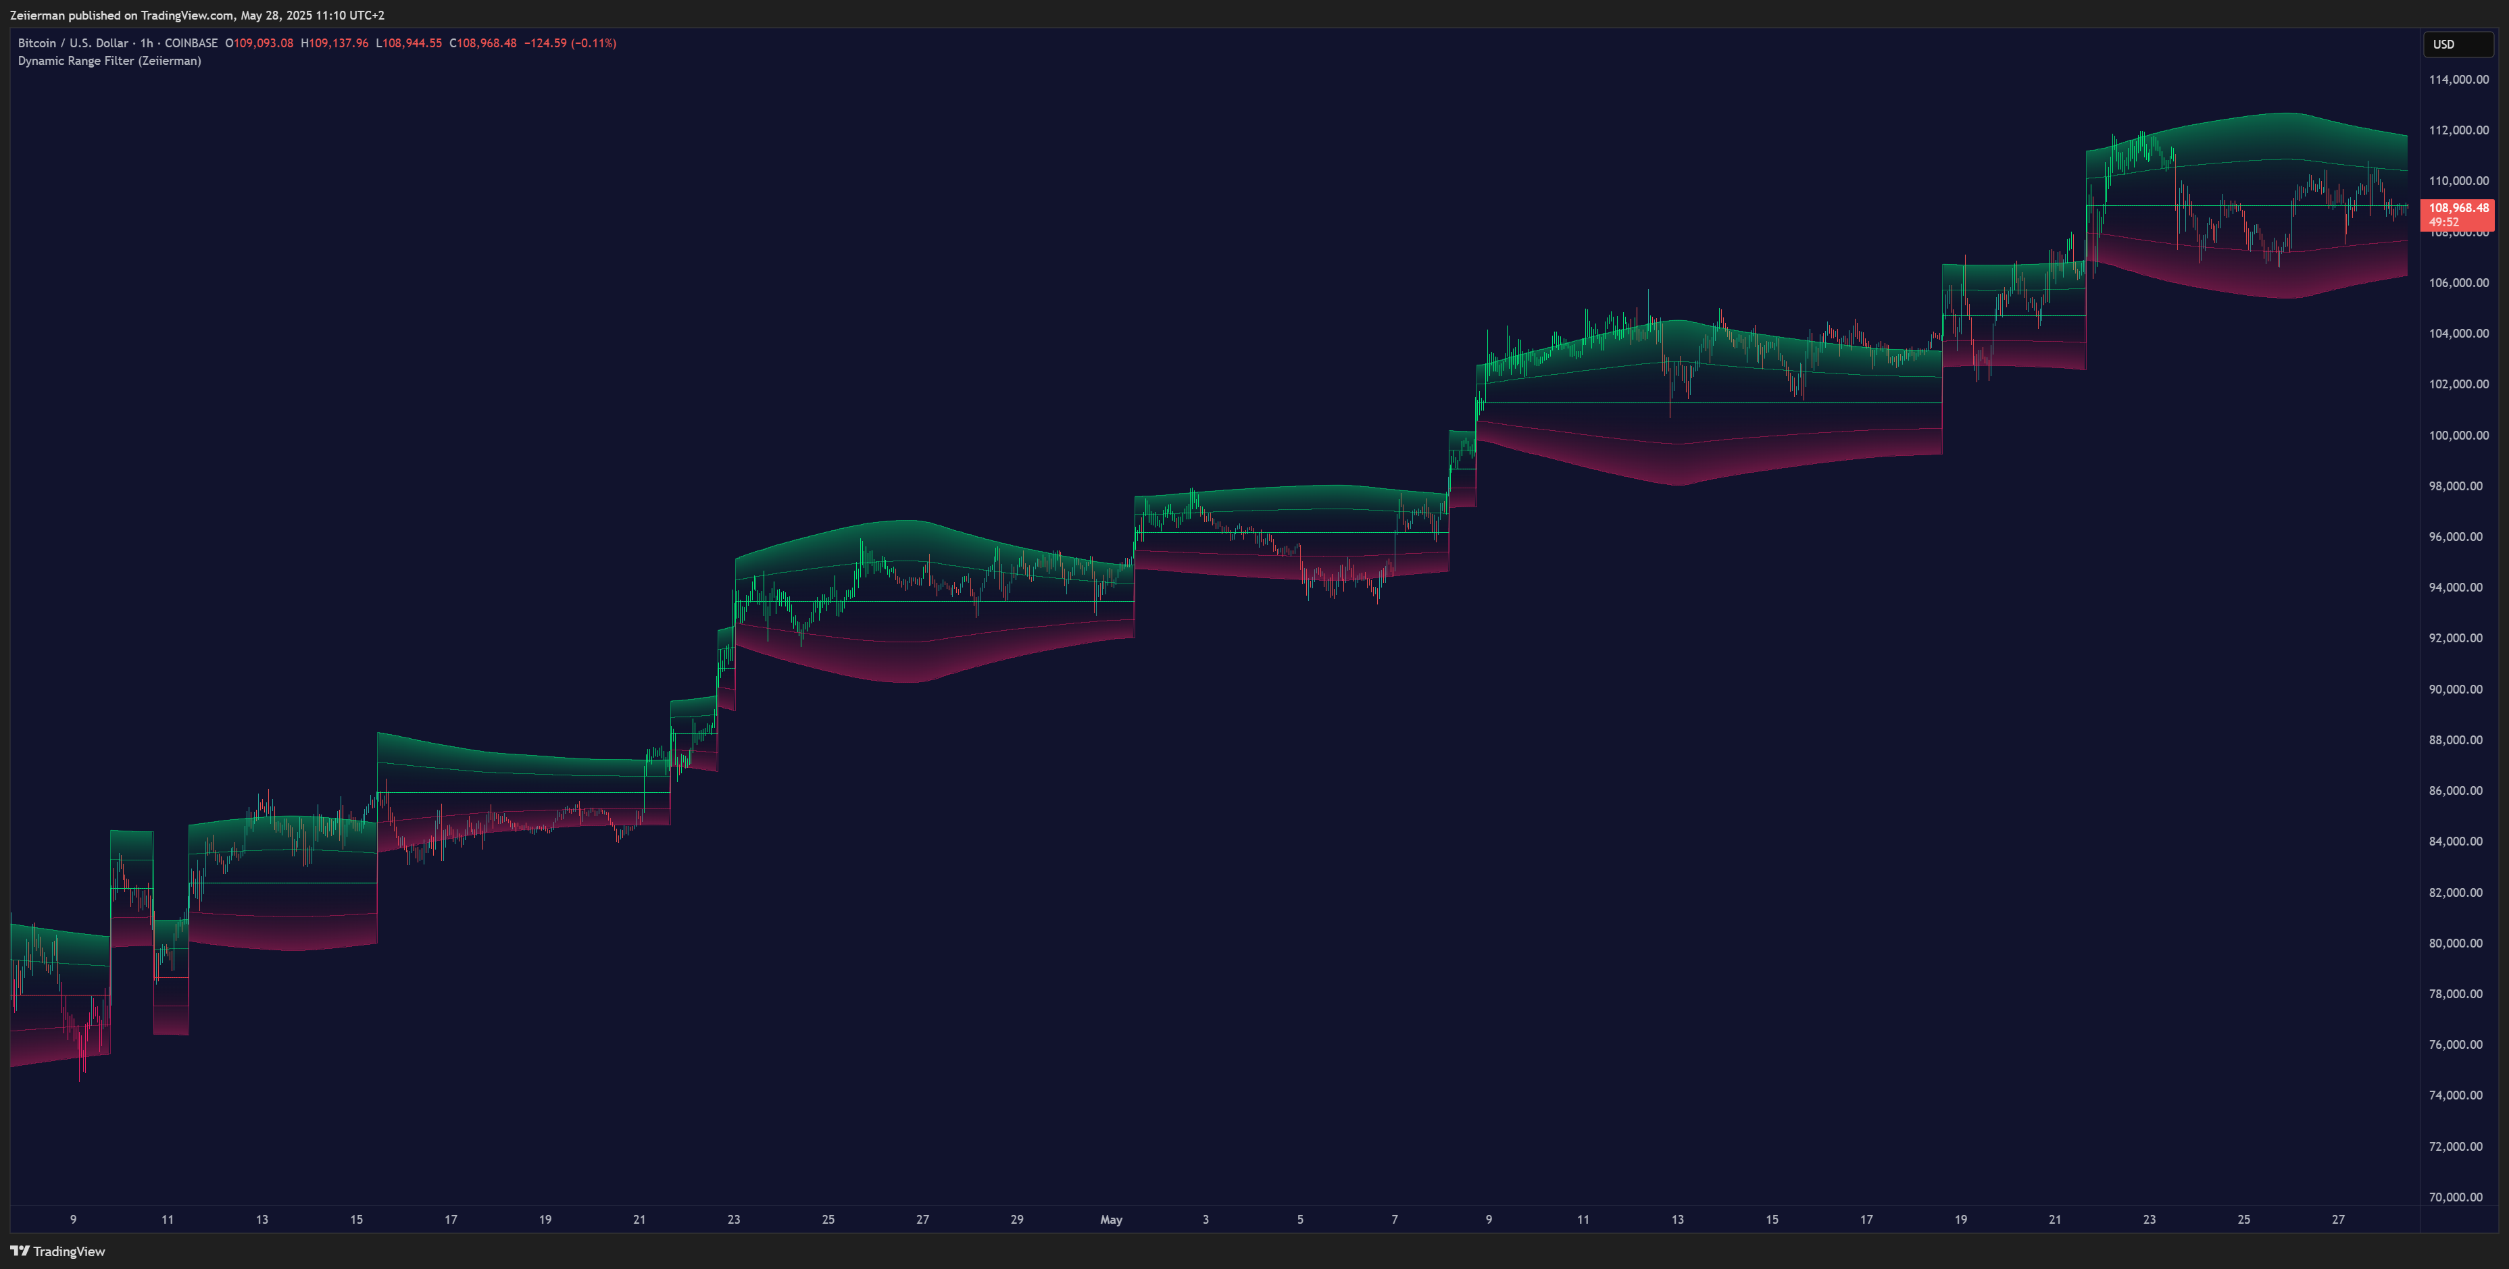Click the 104,000.00 price axis label
The height and width of the screenshot is (1269, 2509).
pos(2458,334)
